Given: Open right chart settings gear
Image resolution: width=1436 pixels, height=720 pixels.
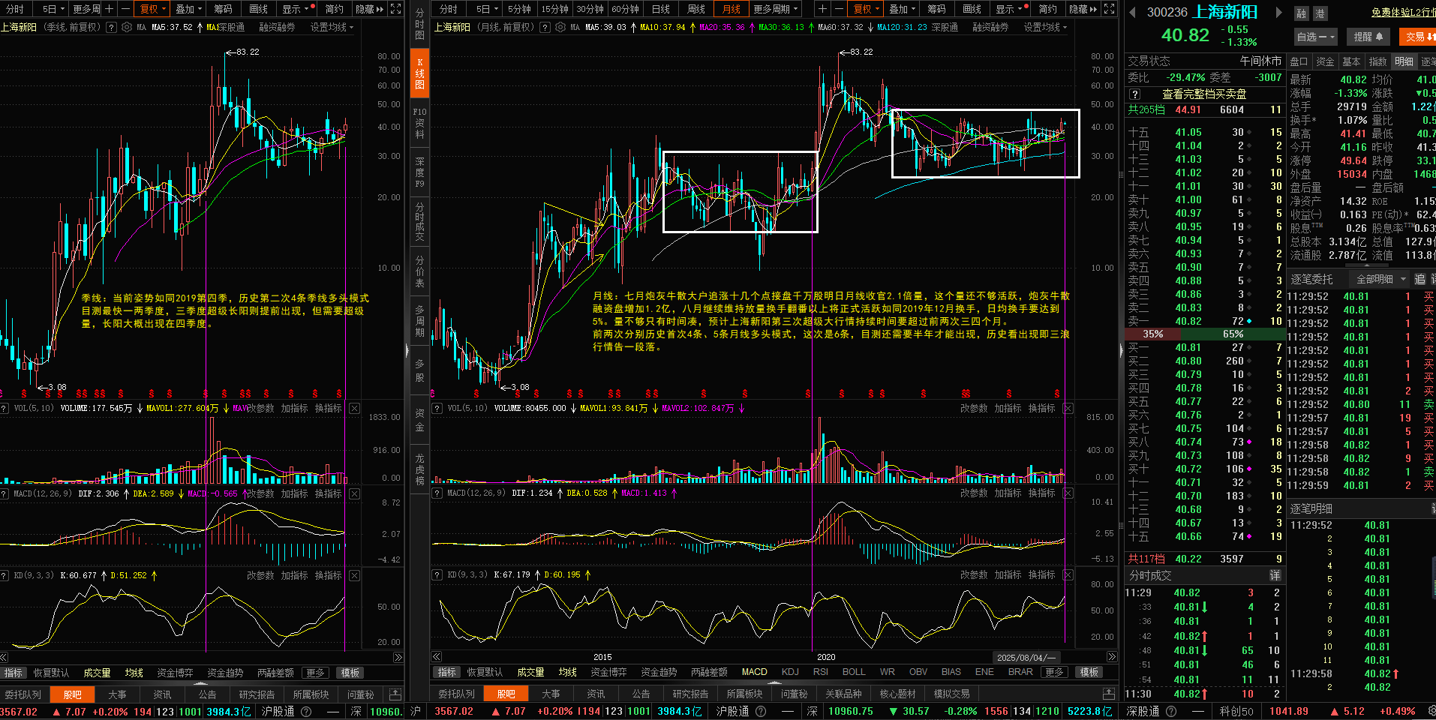Looking at the screenshot, I should pos(560,27).
